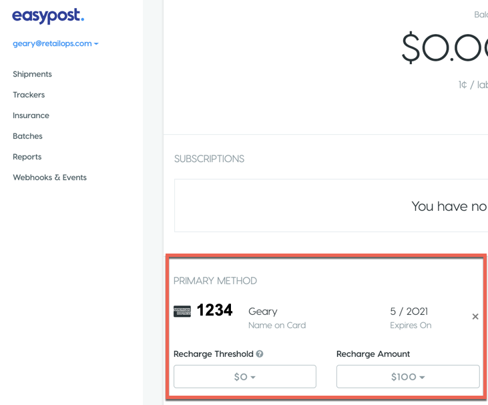Image resolution: width=488 pixels, height=405 pixels.
Task: Open the Reports section
Action: click(x=27, y=157)
